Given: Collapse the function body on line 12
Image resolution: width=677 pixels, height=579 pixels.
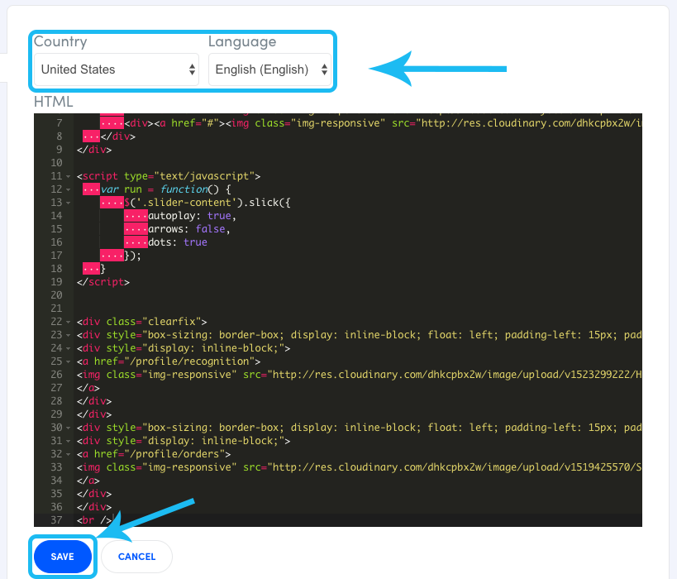Looking at the screenshot, I should click(x=67, y=189).
